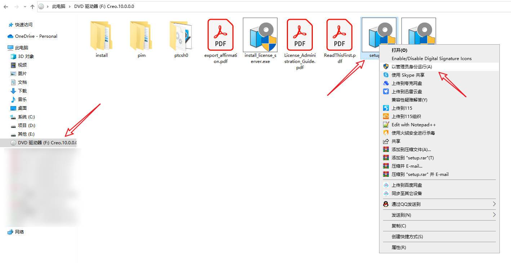Click 属性(R) in the context menu
Viewport: 511px width, 263px height.
click(x=399, y=247)
